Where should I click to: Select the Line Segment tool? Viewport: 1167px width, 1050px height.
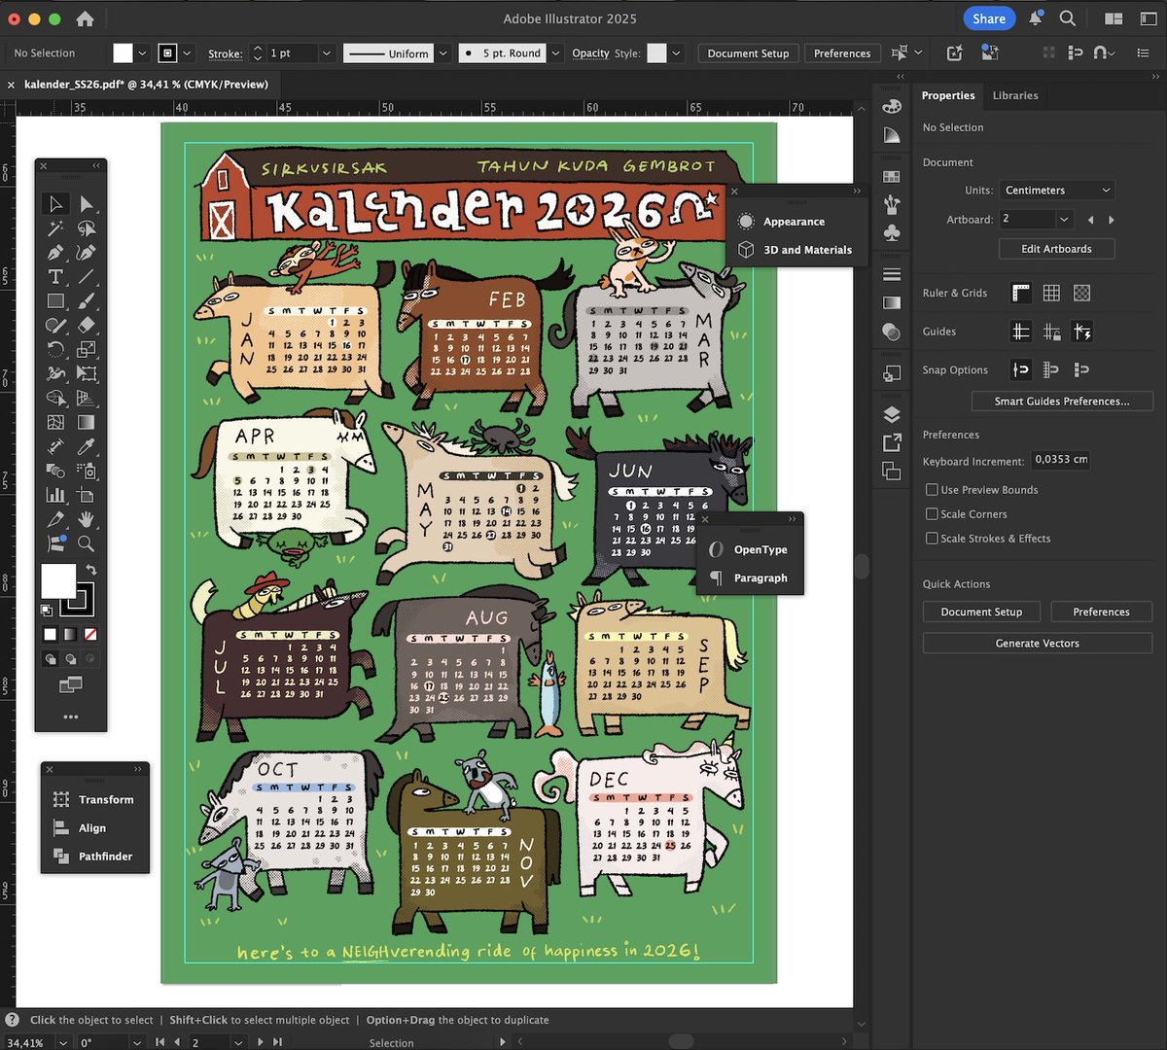pyautogui.click(x=87, y=277)
